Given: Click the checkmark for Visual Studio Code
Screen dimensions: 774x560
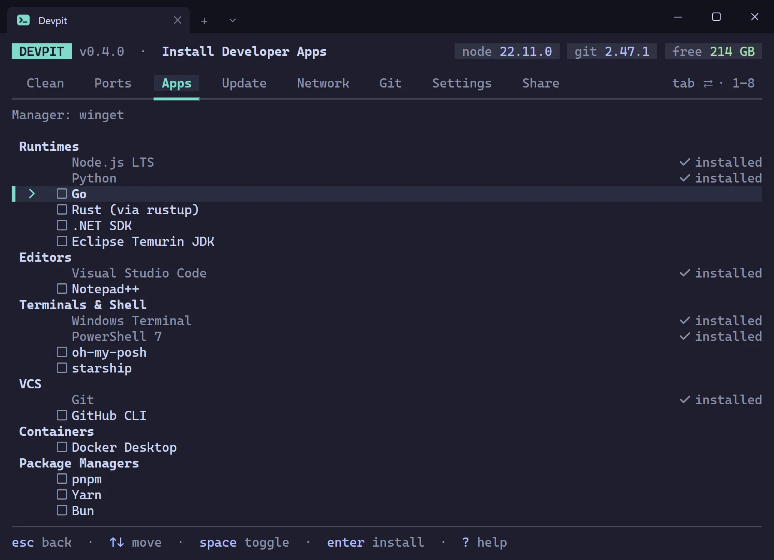Looking at the screenshot, I should click(685, 273).
